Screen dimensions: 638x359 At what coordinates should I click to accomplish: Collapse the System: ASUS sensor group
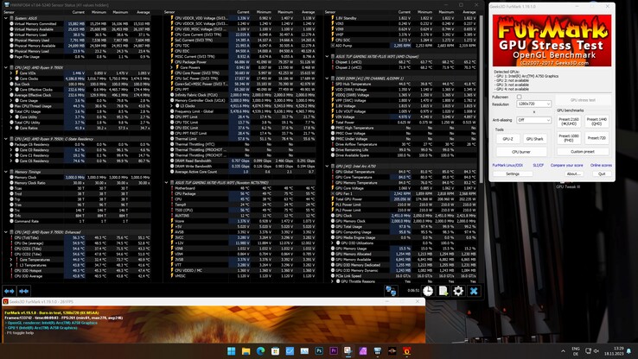point(3,17)
